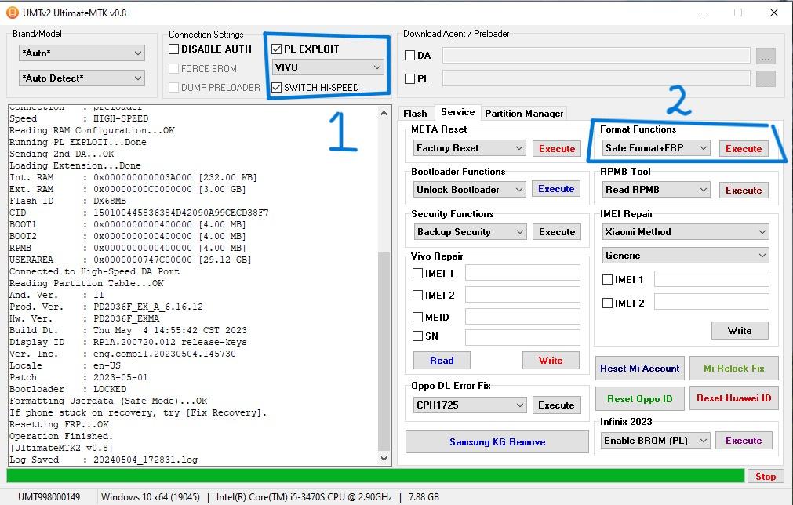
Task: Click Reset Huawei ID button
Action: pos(734,398)
